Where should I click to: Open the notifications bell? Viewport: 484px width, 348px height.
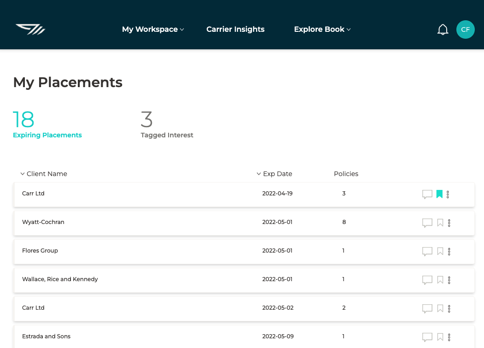click(443, 29)
